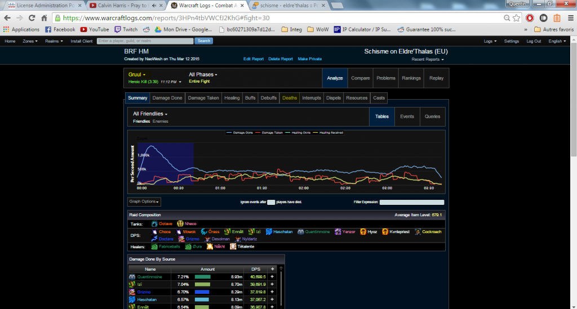577x309 pixels.
Task: Click the Make Private link
Action: pyautogui.click(x=309, y=59)
